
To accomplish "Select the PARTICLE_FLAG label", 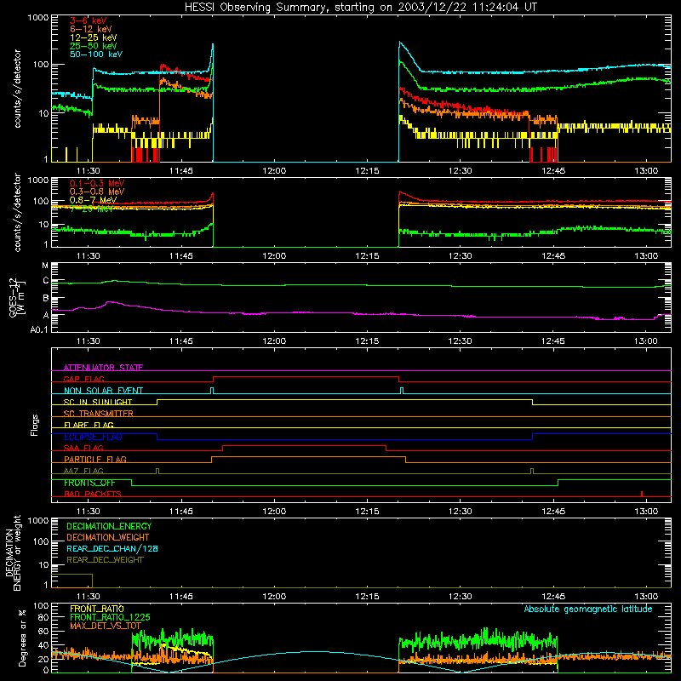I will click(x=95, y=460).
